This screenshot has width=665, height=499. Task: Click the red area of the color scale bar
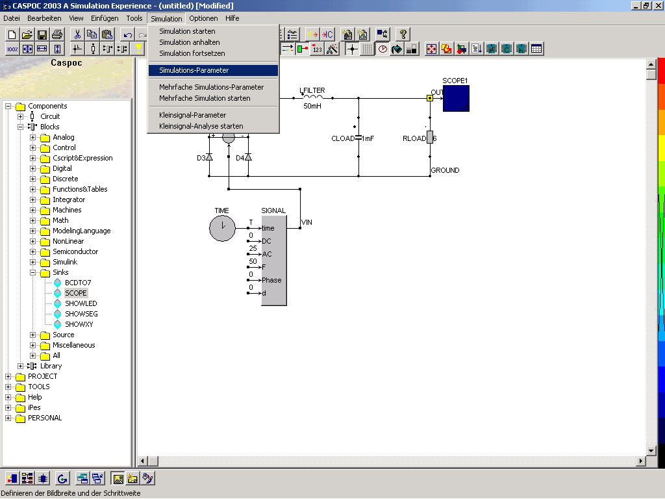pyautogui.click(x=661, y=70)
